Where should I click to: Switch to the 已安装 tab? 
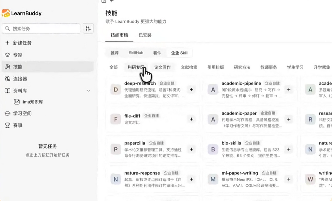145,35
